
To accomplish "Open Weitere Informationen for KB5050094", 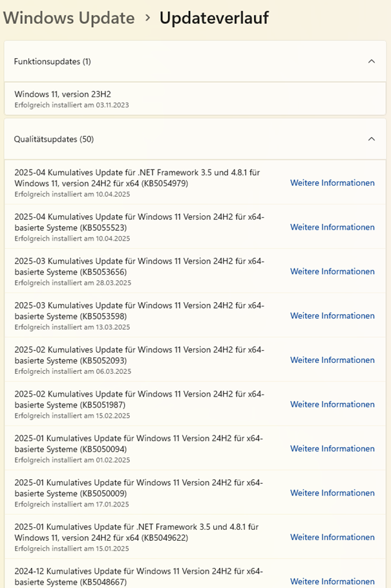I will pyautogui.click(x=332, y=448).
